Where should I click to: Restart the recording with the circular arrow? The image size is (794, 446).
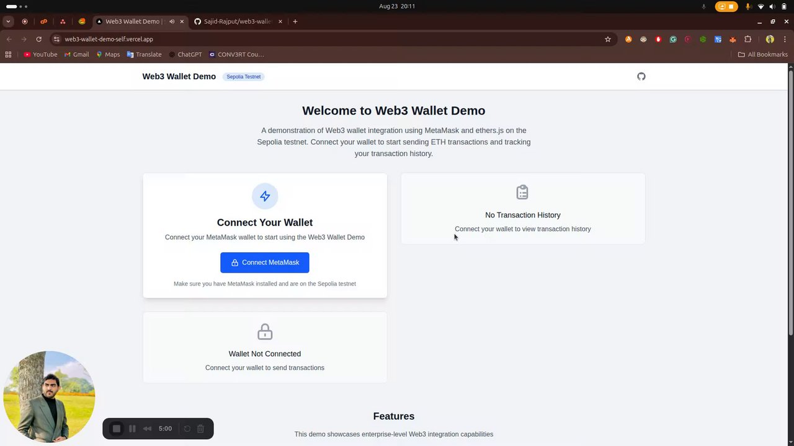click(187, 429)
